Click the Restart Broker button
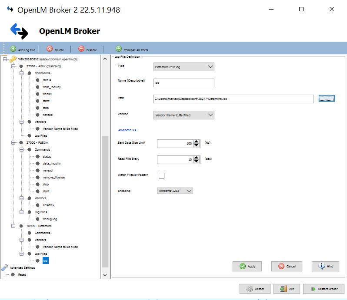 (324, 289)
